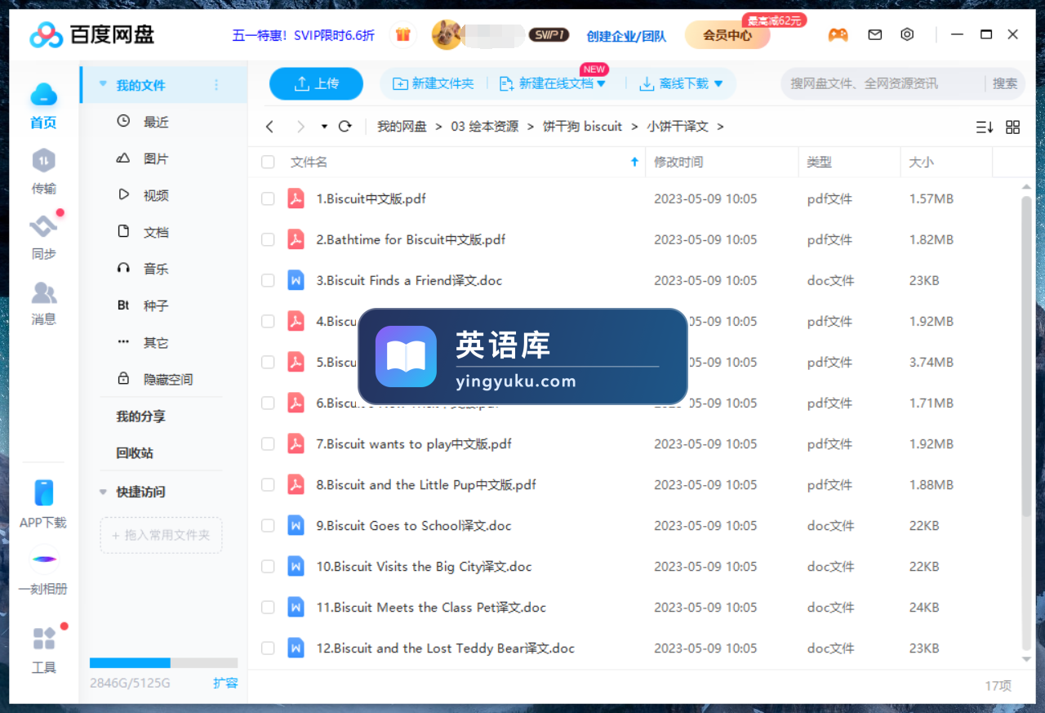Click the SVIP1 badge
1045x713 pixels.
[549, 35]
